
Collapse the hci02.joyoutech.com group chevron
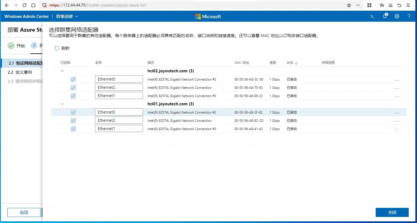click(x=62, y=71)
